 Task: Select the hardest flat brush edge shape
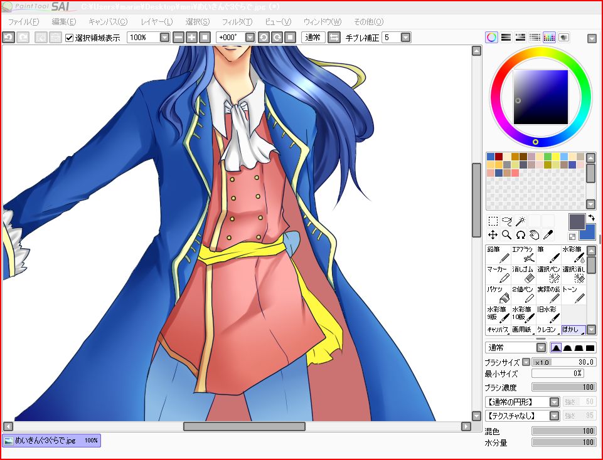(x=590, y=348)
